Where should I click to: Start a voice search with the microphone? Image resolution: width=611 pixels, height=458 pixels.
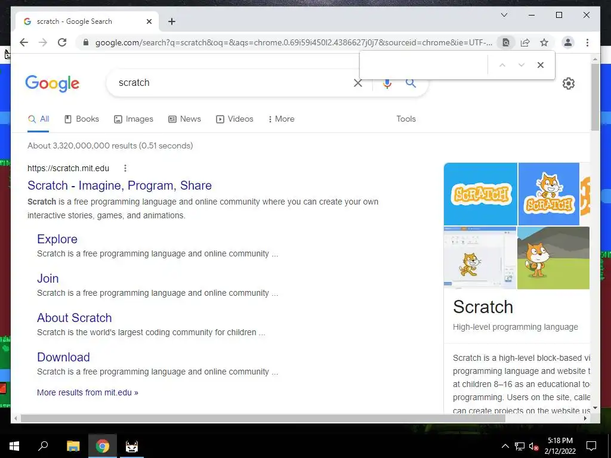pos(387,83)
